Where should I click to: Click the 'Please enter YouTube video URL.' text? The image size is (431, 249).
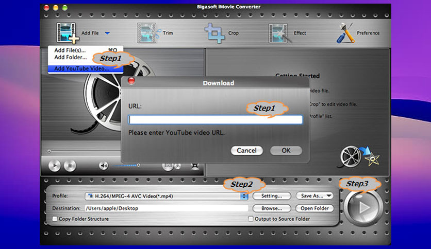coord(176,133)
